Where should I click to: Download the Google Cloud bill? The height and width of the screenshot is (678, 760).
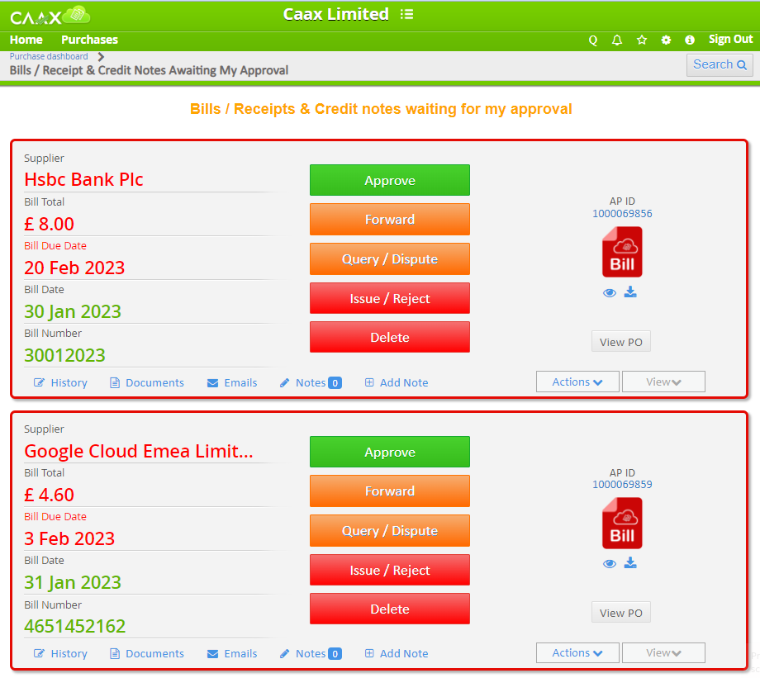coord(630,562)
